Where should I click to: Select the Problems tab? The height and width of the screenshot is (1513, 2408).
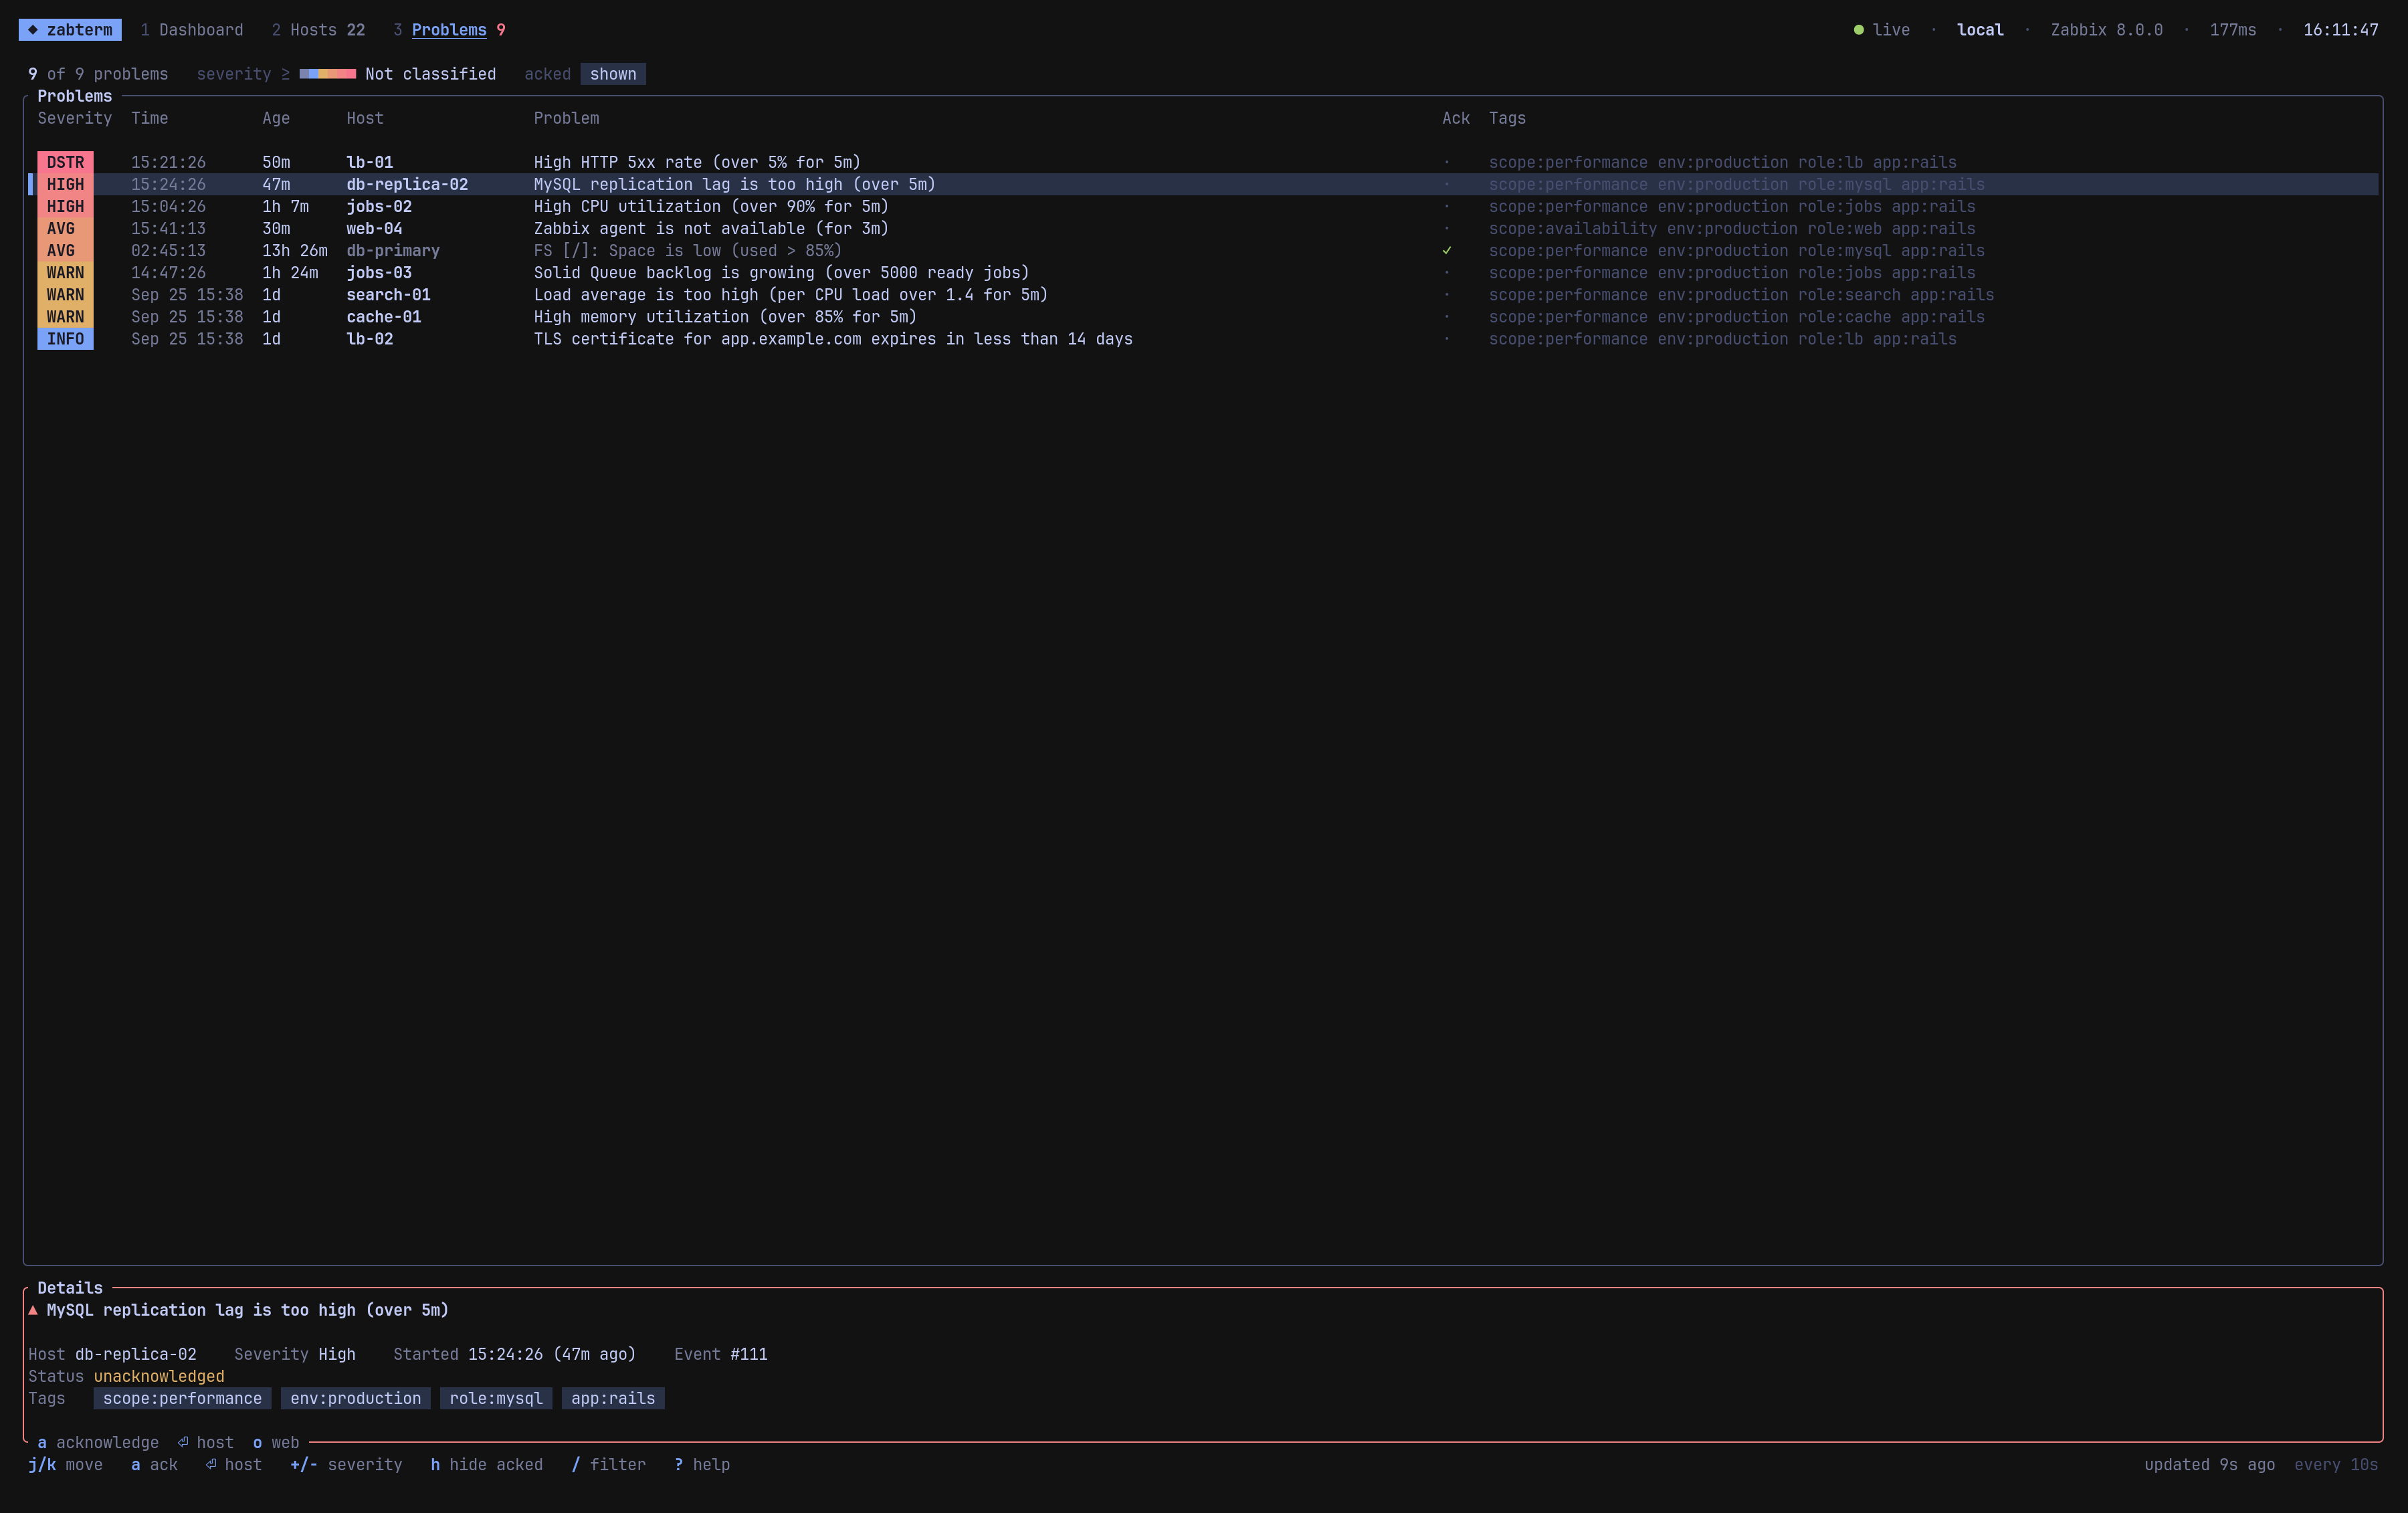[x=449, y=30]
